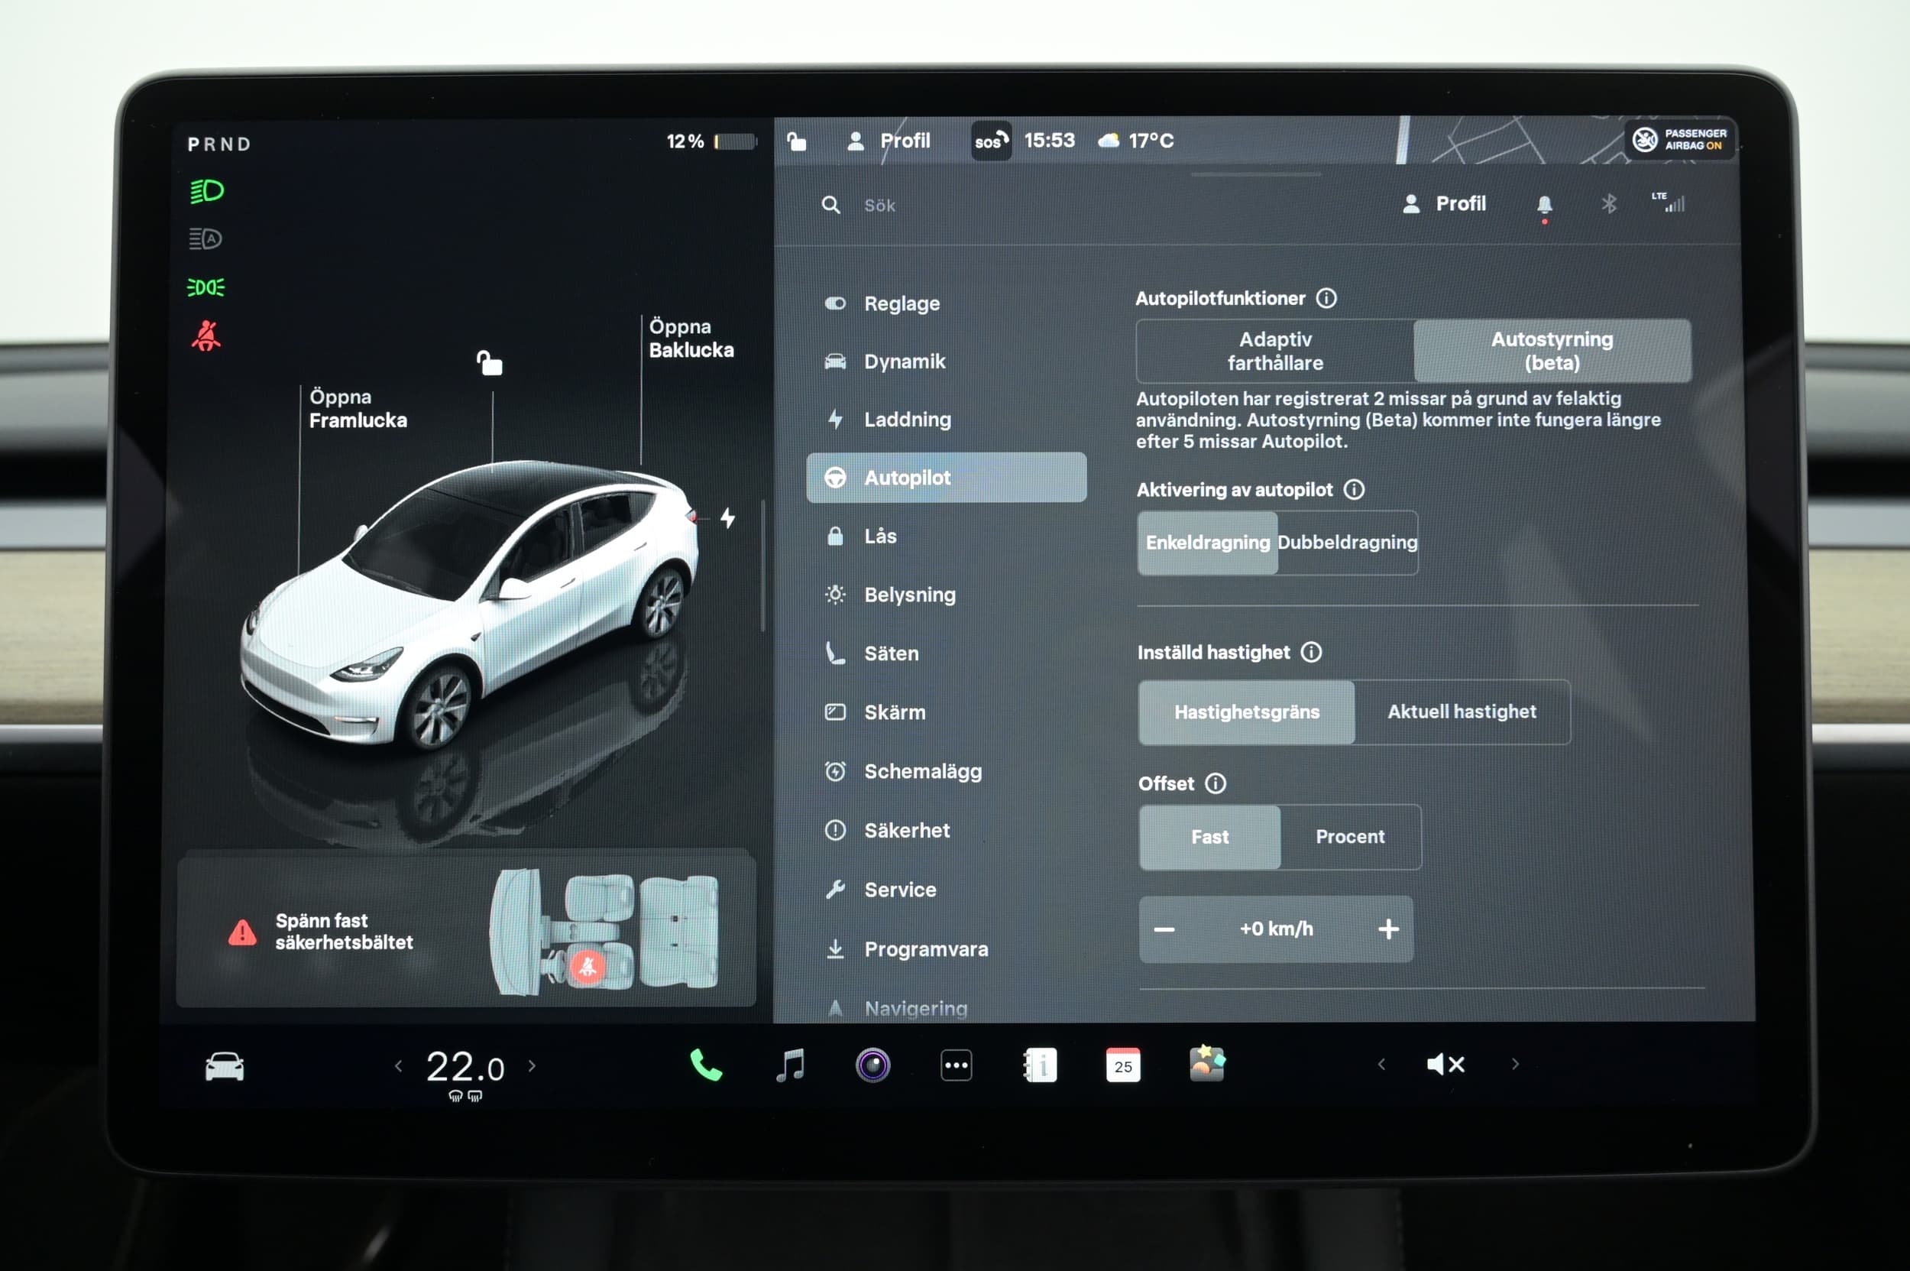Screen dimensions: 1910x1271
Task: Raise volume with right chevron
Action: click(1514, 1065)
